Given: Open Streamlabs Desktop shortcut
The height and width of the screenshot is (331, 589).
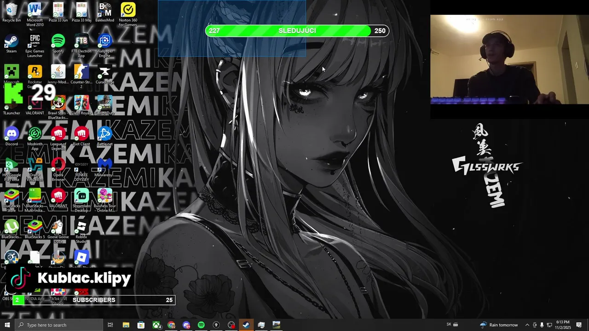Looking at the screenshot, I should (81, 200).
